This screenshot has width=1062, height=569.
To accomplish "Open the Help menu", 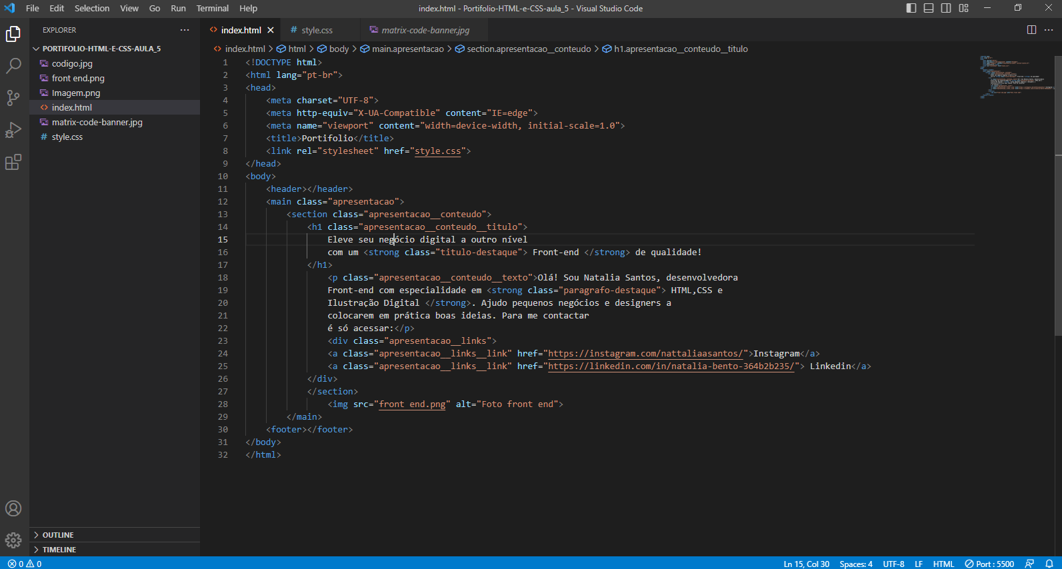I will (248, 8).
